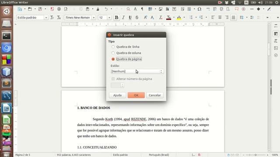Expand highlighting color dropdown arrow
The image size is (280, 157).
click(x=184, y=17)
